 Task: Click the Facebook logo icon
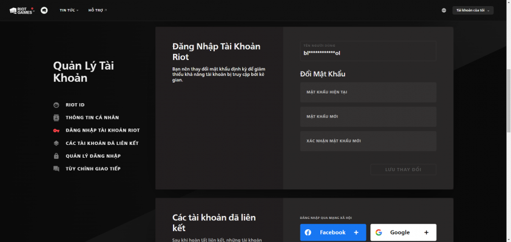(x=308, y=232)
